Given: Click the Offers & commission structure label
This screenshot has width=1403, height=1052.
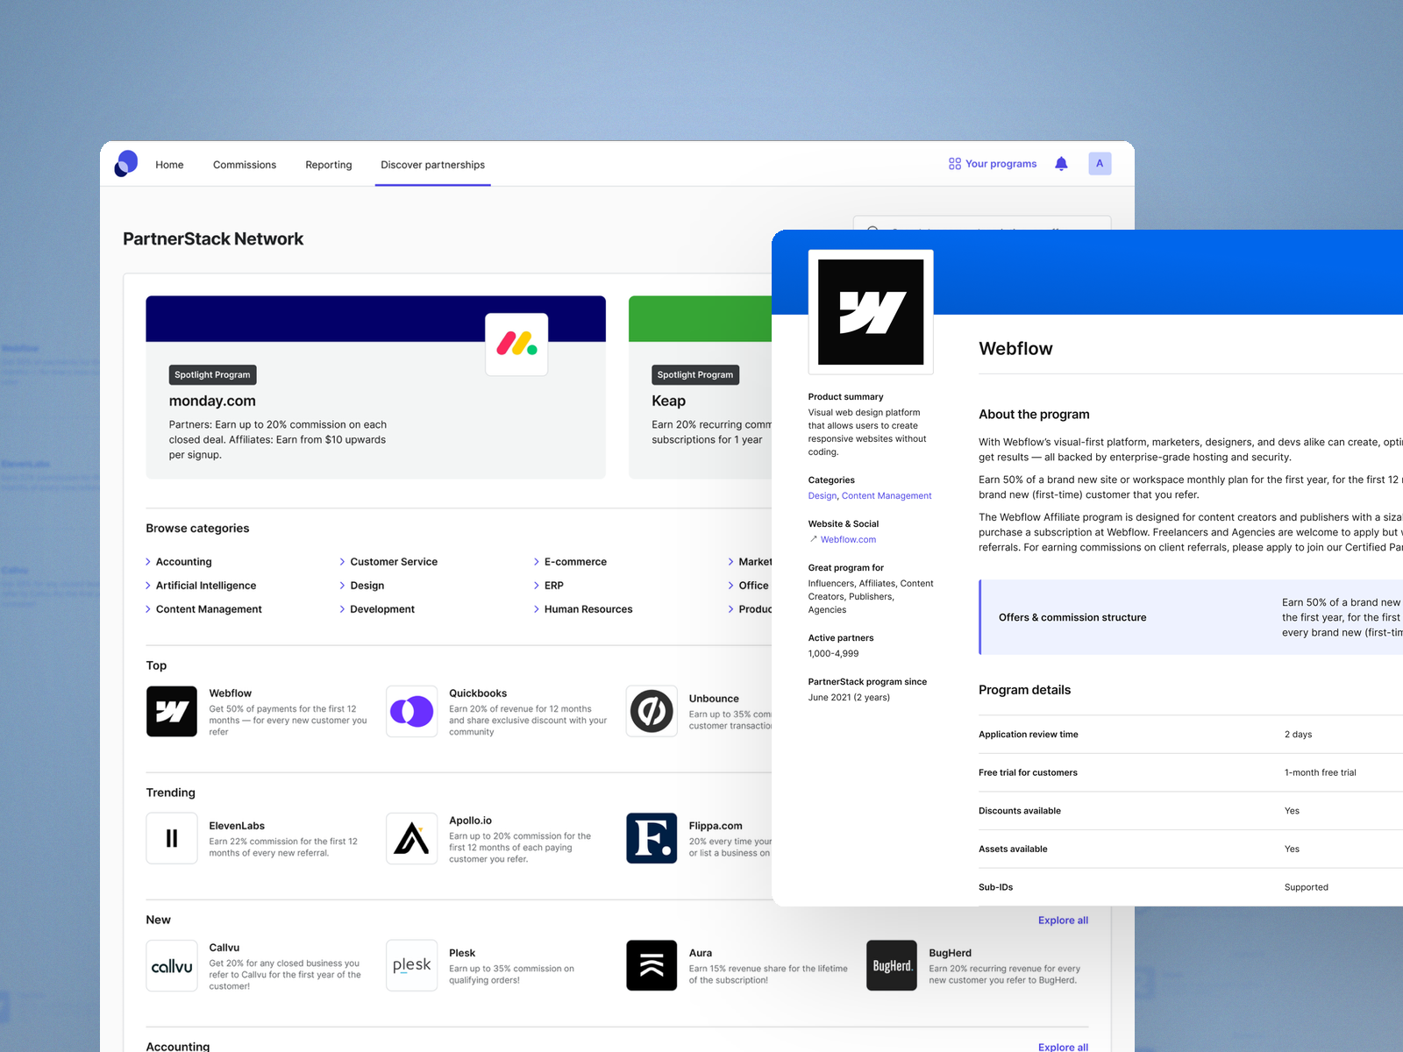Looking at the screenshot, I should [x=1072, y=617].
